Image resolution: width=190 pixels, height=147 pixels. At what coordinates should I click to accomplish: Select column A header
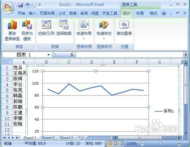click(x=24, y=62)
